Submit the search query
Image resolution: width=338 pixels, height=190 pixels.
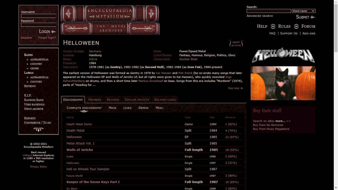pyautogui.click(x=306, y=17)
